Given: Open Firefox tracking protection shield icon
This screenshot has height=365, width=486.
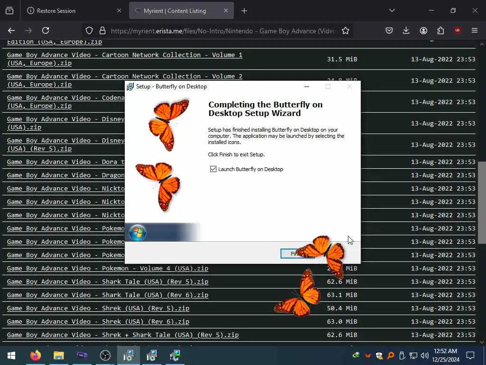Looking at the screenshot, I should (x=89, y=30).
